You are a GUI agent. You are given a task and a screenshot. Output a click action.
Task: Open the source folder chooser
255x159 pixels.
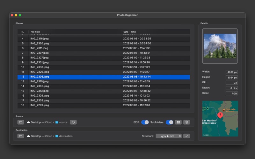click(21, 122)
